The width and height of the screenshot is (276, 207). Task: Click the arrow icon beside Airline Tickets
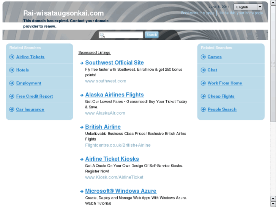[x=12, y=57]
